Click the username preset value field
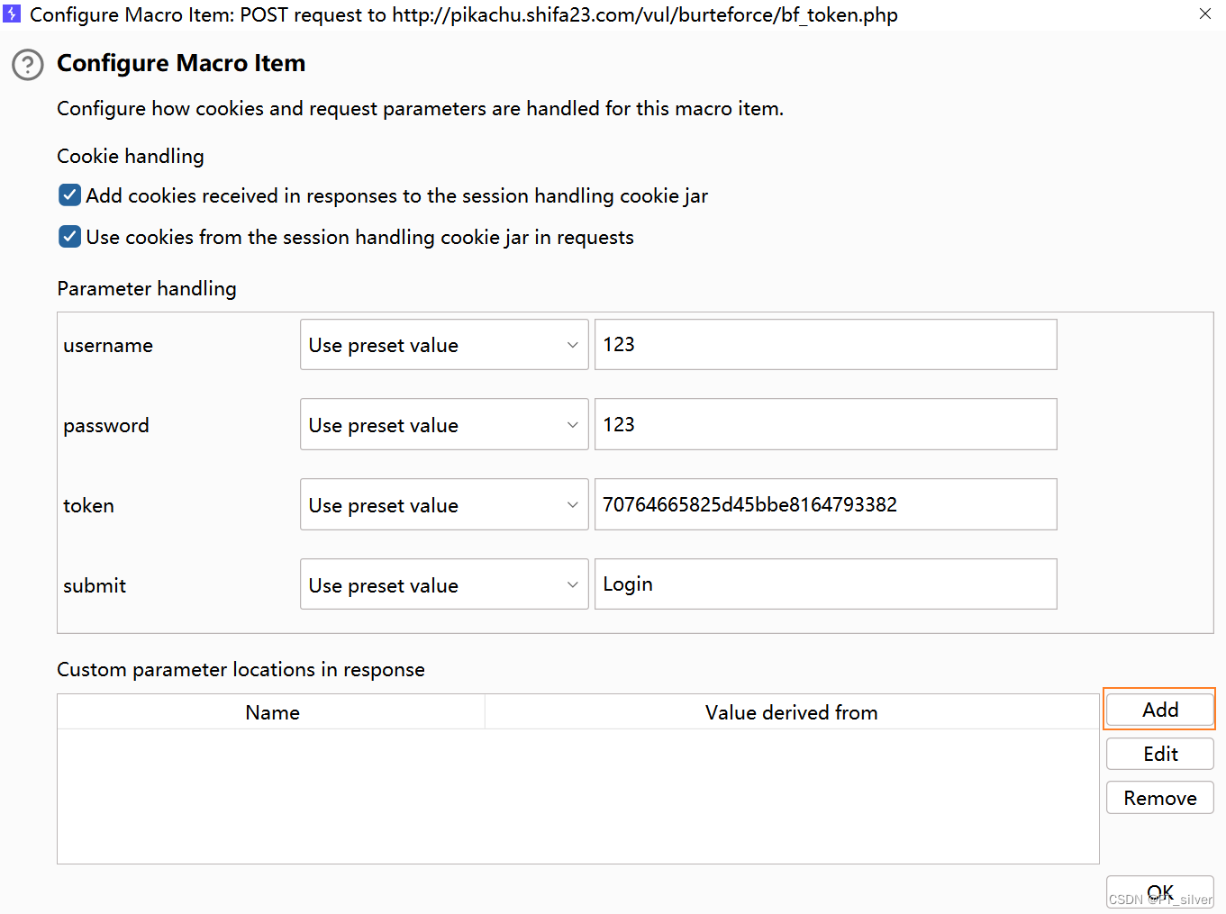 [825, 345]
